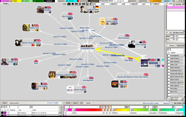
Task: Switch to the SQL tab
Action: 81,103
